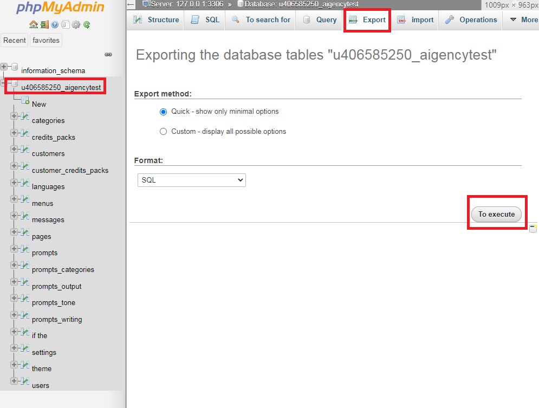Click the copy documents icon beside the gear
This screenshot has width=539, height=408.
pyautogui.click(x=65, y=24)
